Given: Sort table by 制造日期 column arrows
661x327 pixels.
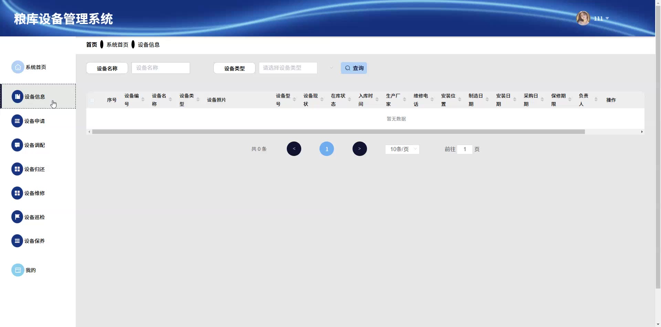Looking at the screenshot, I should tap(487, 100).
